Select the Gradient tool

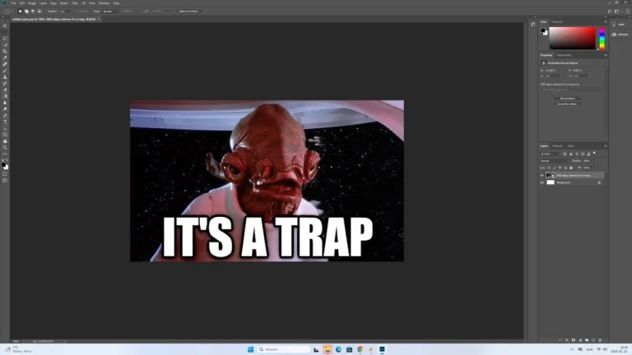(5, 96)
